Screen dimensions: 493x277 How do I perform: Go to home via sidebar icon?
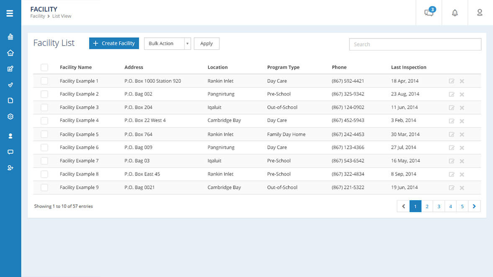coord(10,53)
